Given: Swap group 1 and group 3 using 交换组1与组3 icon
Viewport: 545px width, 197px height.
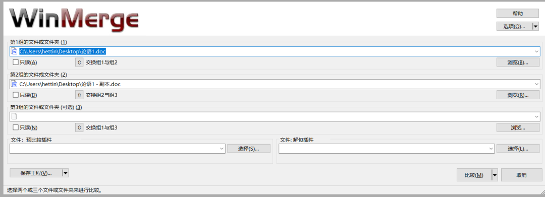Looking at the screenshot, I should [79, 127].
